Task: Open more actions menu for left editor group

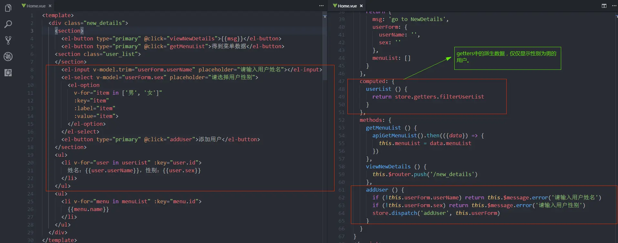Action: click(x=321, y=6)
